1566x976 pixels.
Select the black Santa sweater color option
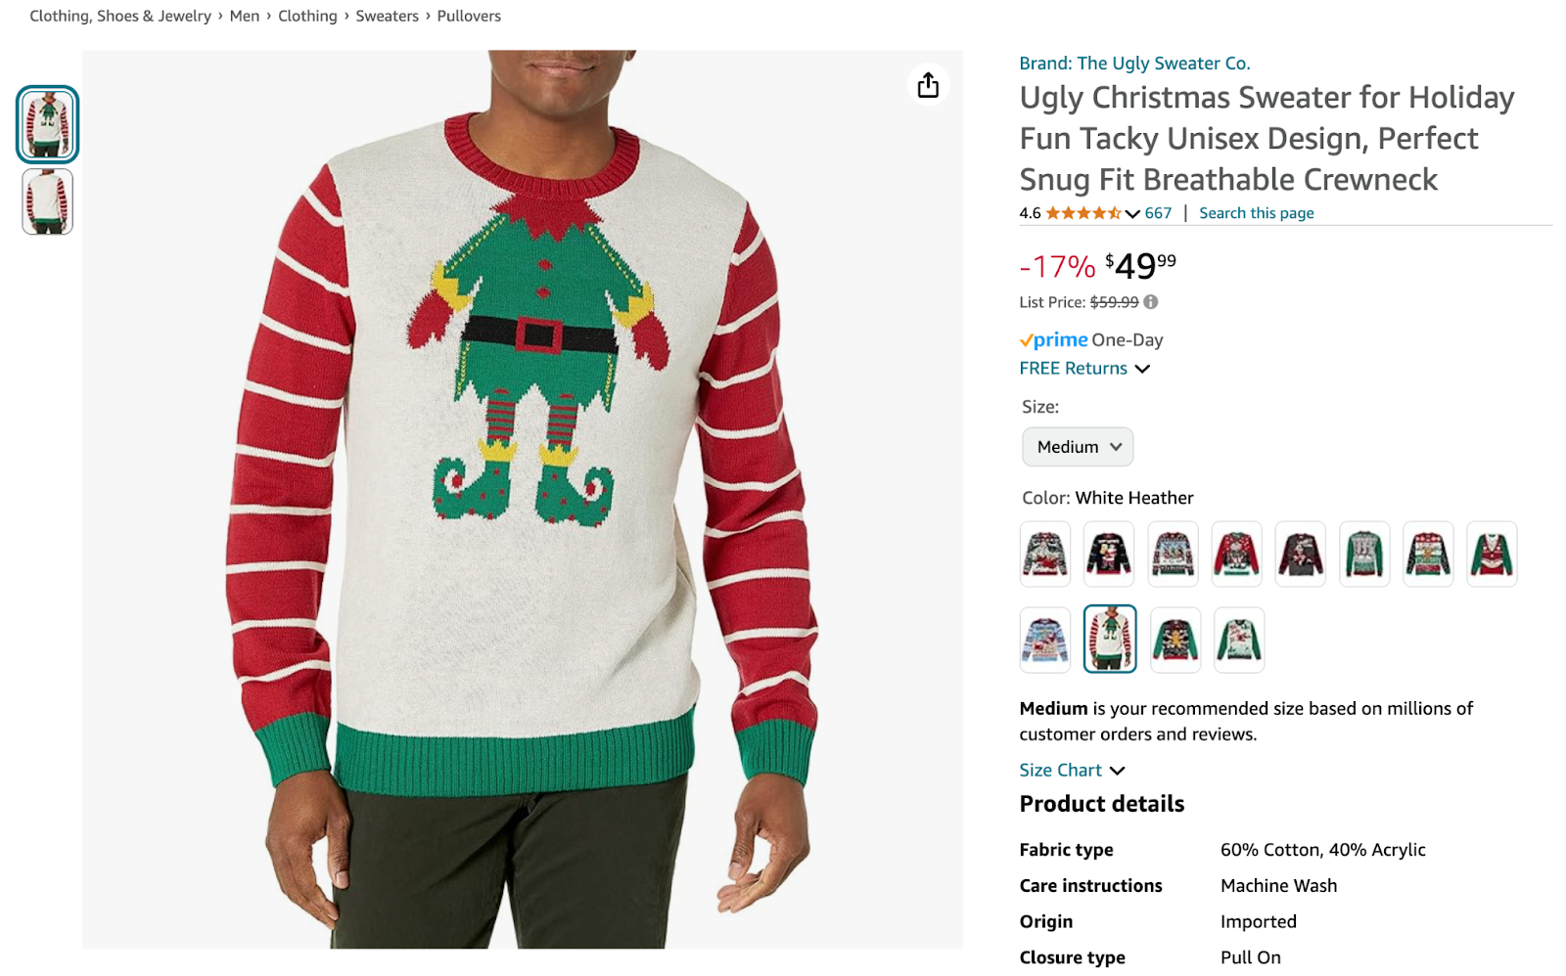(1109, 554)
